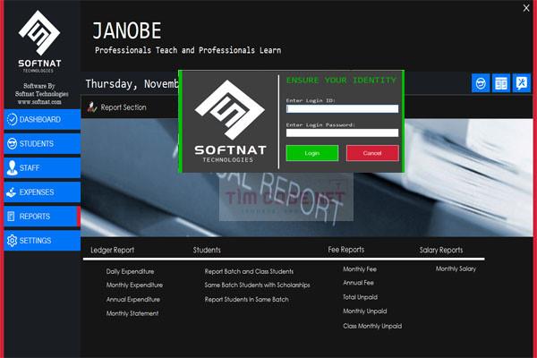This screenshot has height=358, width=537.
Task: Click the Students face icon
Action: coord(12,143)
